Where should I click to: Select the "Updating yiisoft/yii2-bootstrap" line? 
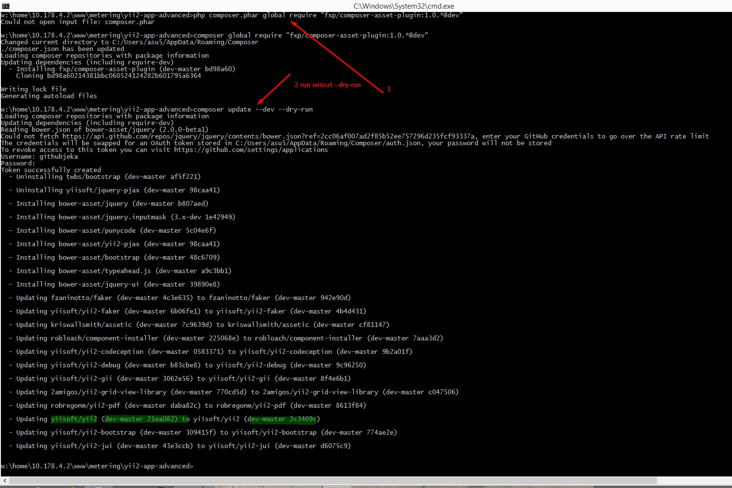click(207, 432)
